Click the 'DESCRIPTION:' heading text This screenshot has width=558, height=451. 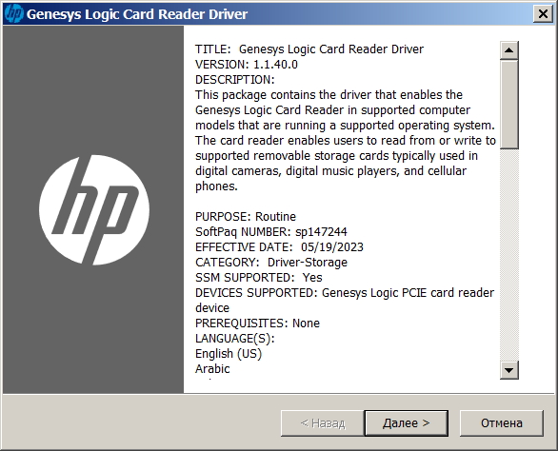[235, 80]
